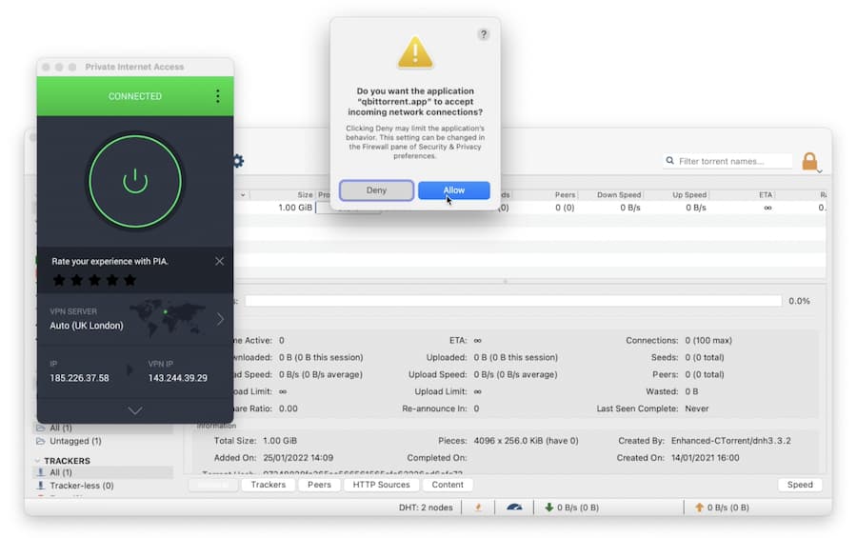Open qBittorrent options gear icon
This screenshot has height=538, width=857.
coord(238,161)
